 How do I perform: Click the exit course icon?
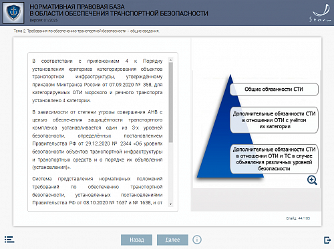pyautogui.click(x=327, y=240)
